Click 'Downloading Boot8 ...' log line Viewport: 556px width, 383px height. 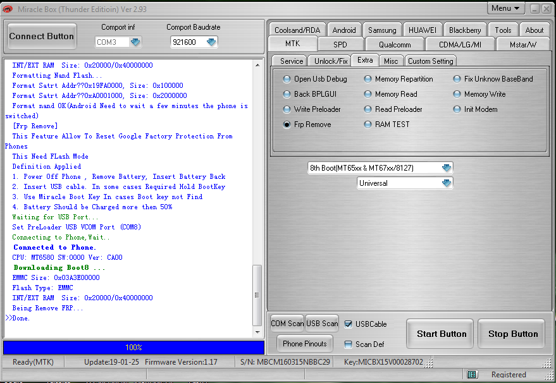pos(59,267)
